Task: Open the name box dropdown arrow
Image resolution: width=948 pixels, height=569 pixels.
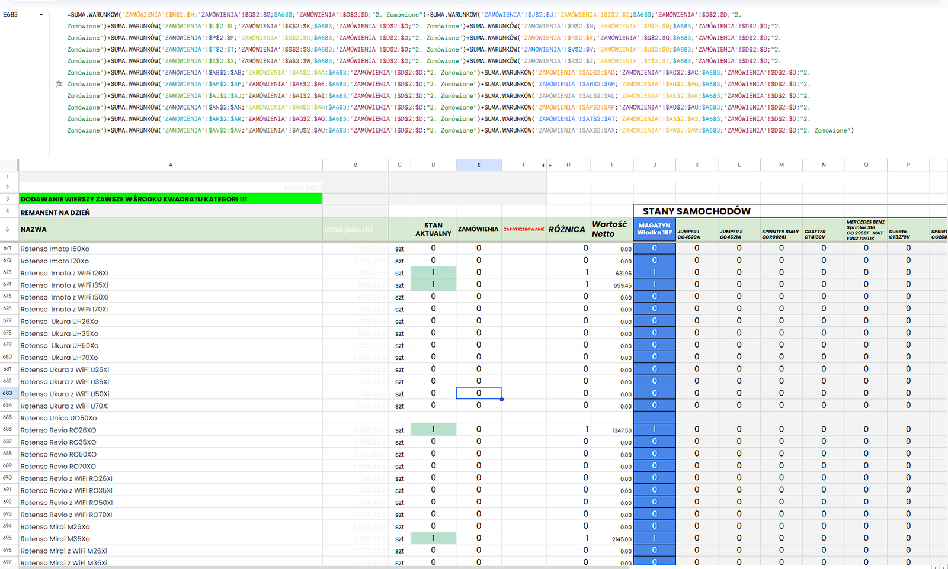Action: point(41,15)
